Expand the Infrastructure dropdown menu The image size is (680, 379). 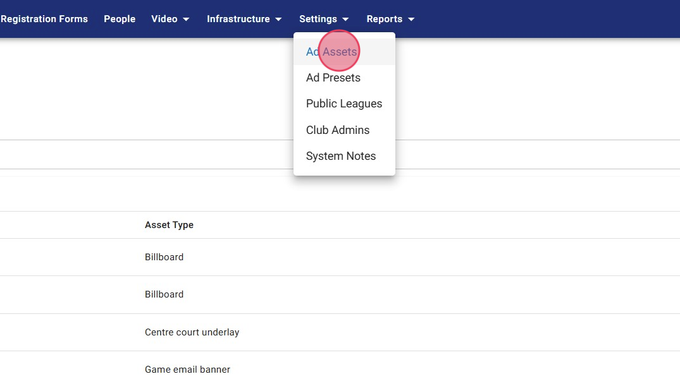(244, 19)
